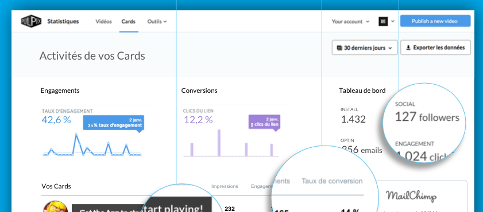Expand the chevron beside the avatar
This screenshot has height=212, width=483.
393,22
